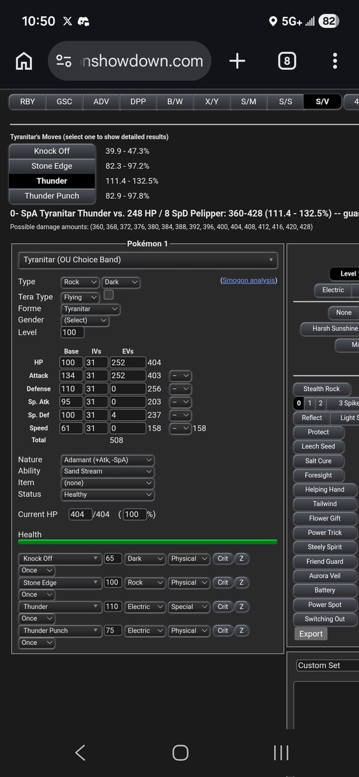Open the site settings icon in address bar
Screen dimensions: 359x777
[x=64, y=62]
